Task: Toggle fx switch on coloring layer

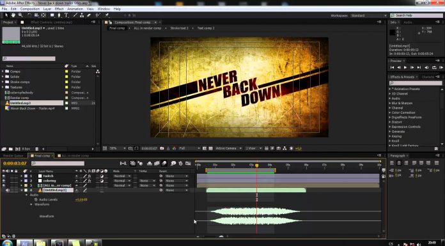Action: tap(89, 181)
